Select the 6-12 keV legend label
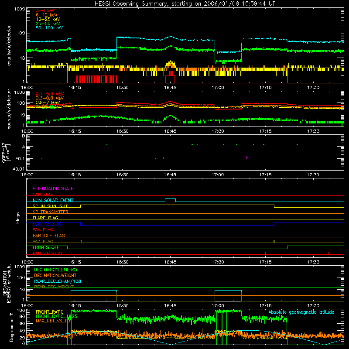 click(x=47, y=15)
